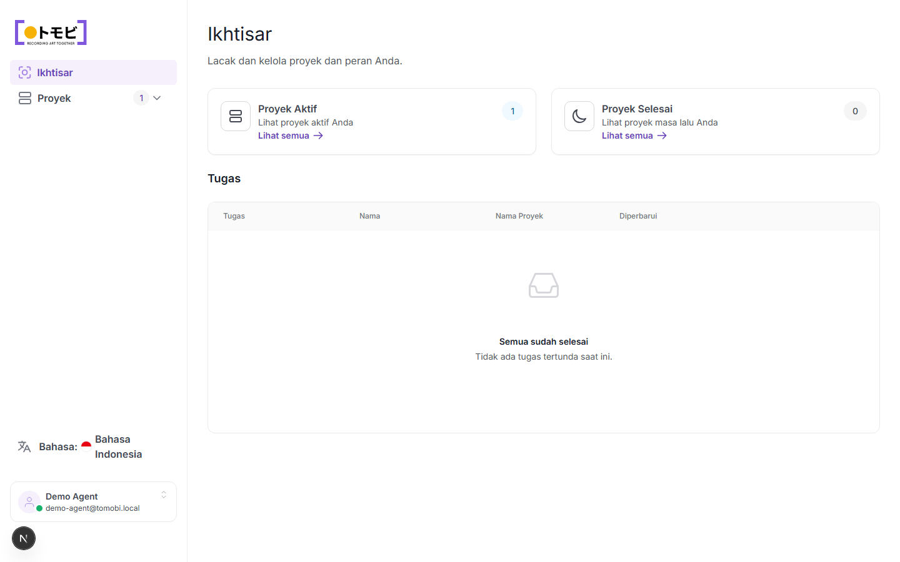Click the Proyek Selesai card title
Image resolution: width=900 pixels, height=562 pixels.
pyautogui.click(x=637, y=109)
